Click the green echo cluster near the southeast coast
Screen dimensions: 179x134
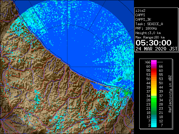pos(126,94)
